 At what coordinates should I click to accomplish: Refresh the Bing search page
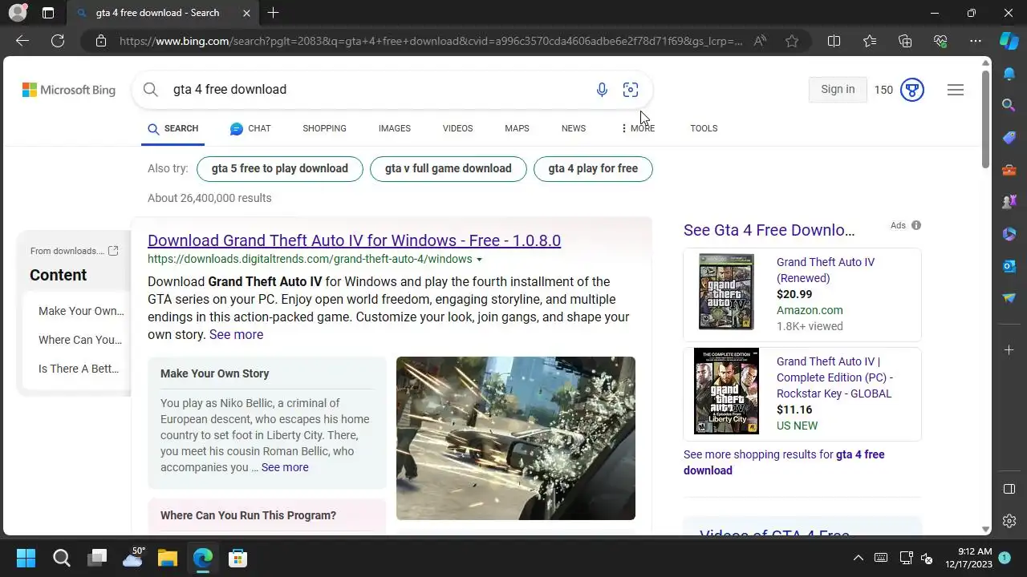(x=58, y=41)
